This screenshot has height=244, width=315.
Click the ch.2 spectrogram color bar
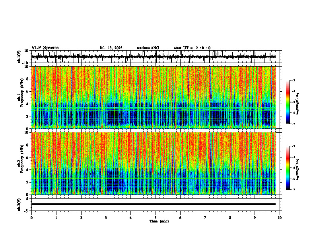[288, 168]
